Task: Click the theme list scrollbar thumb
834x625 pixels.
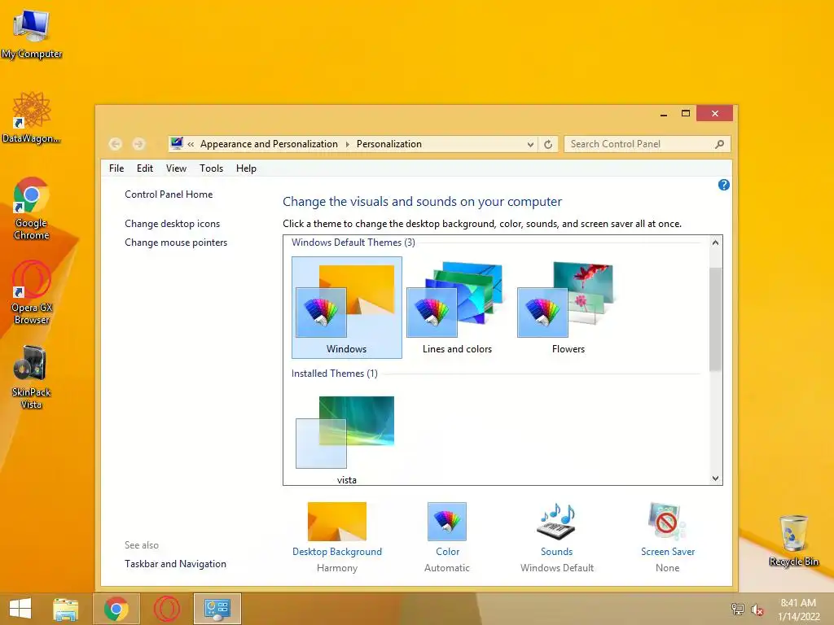Action: click(715, 319)
